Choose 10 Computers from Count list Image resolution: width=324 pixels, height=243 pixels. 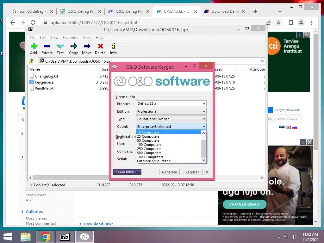(x=168, y=132)
